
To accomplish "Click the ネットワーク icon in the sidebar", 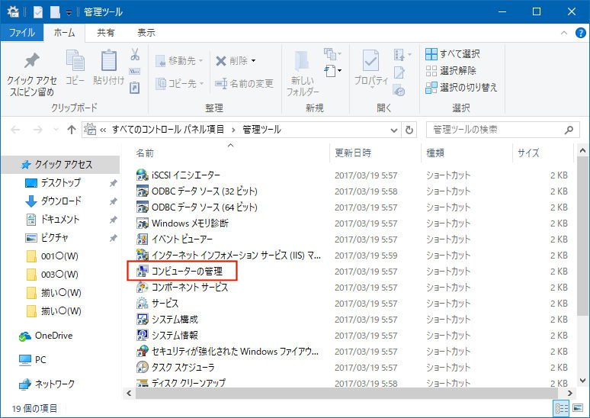I will 25,384.
